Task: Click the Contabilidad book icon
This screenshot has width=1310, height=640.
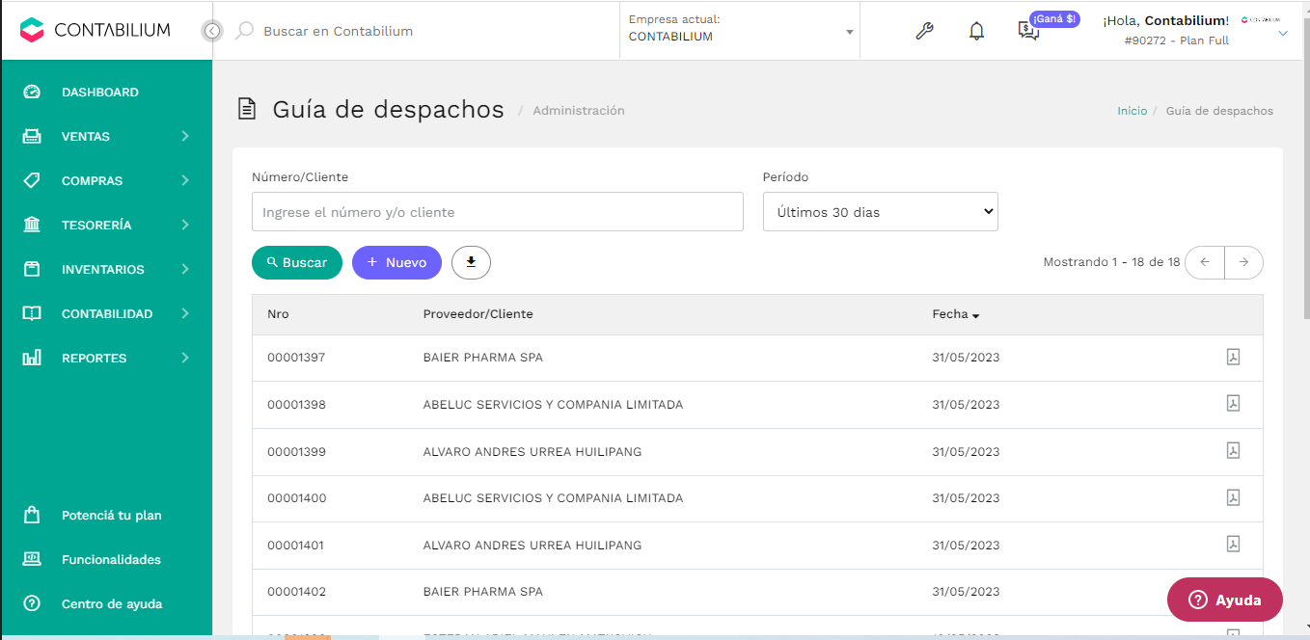Action: click(32, 313)
